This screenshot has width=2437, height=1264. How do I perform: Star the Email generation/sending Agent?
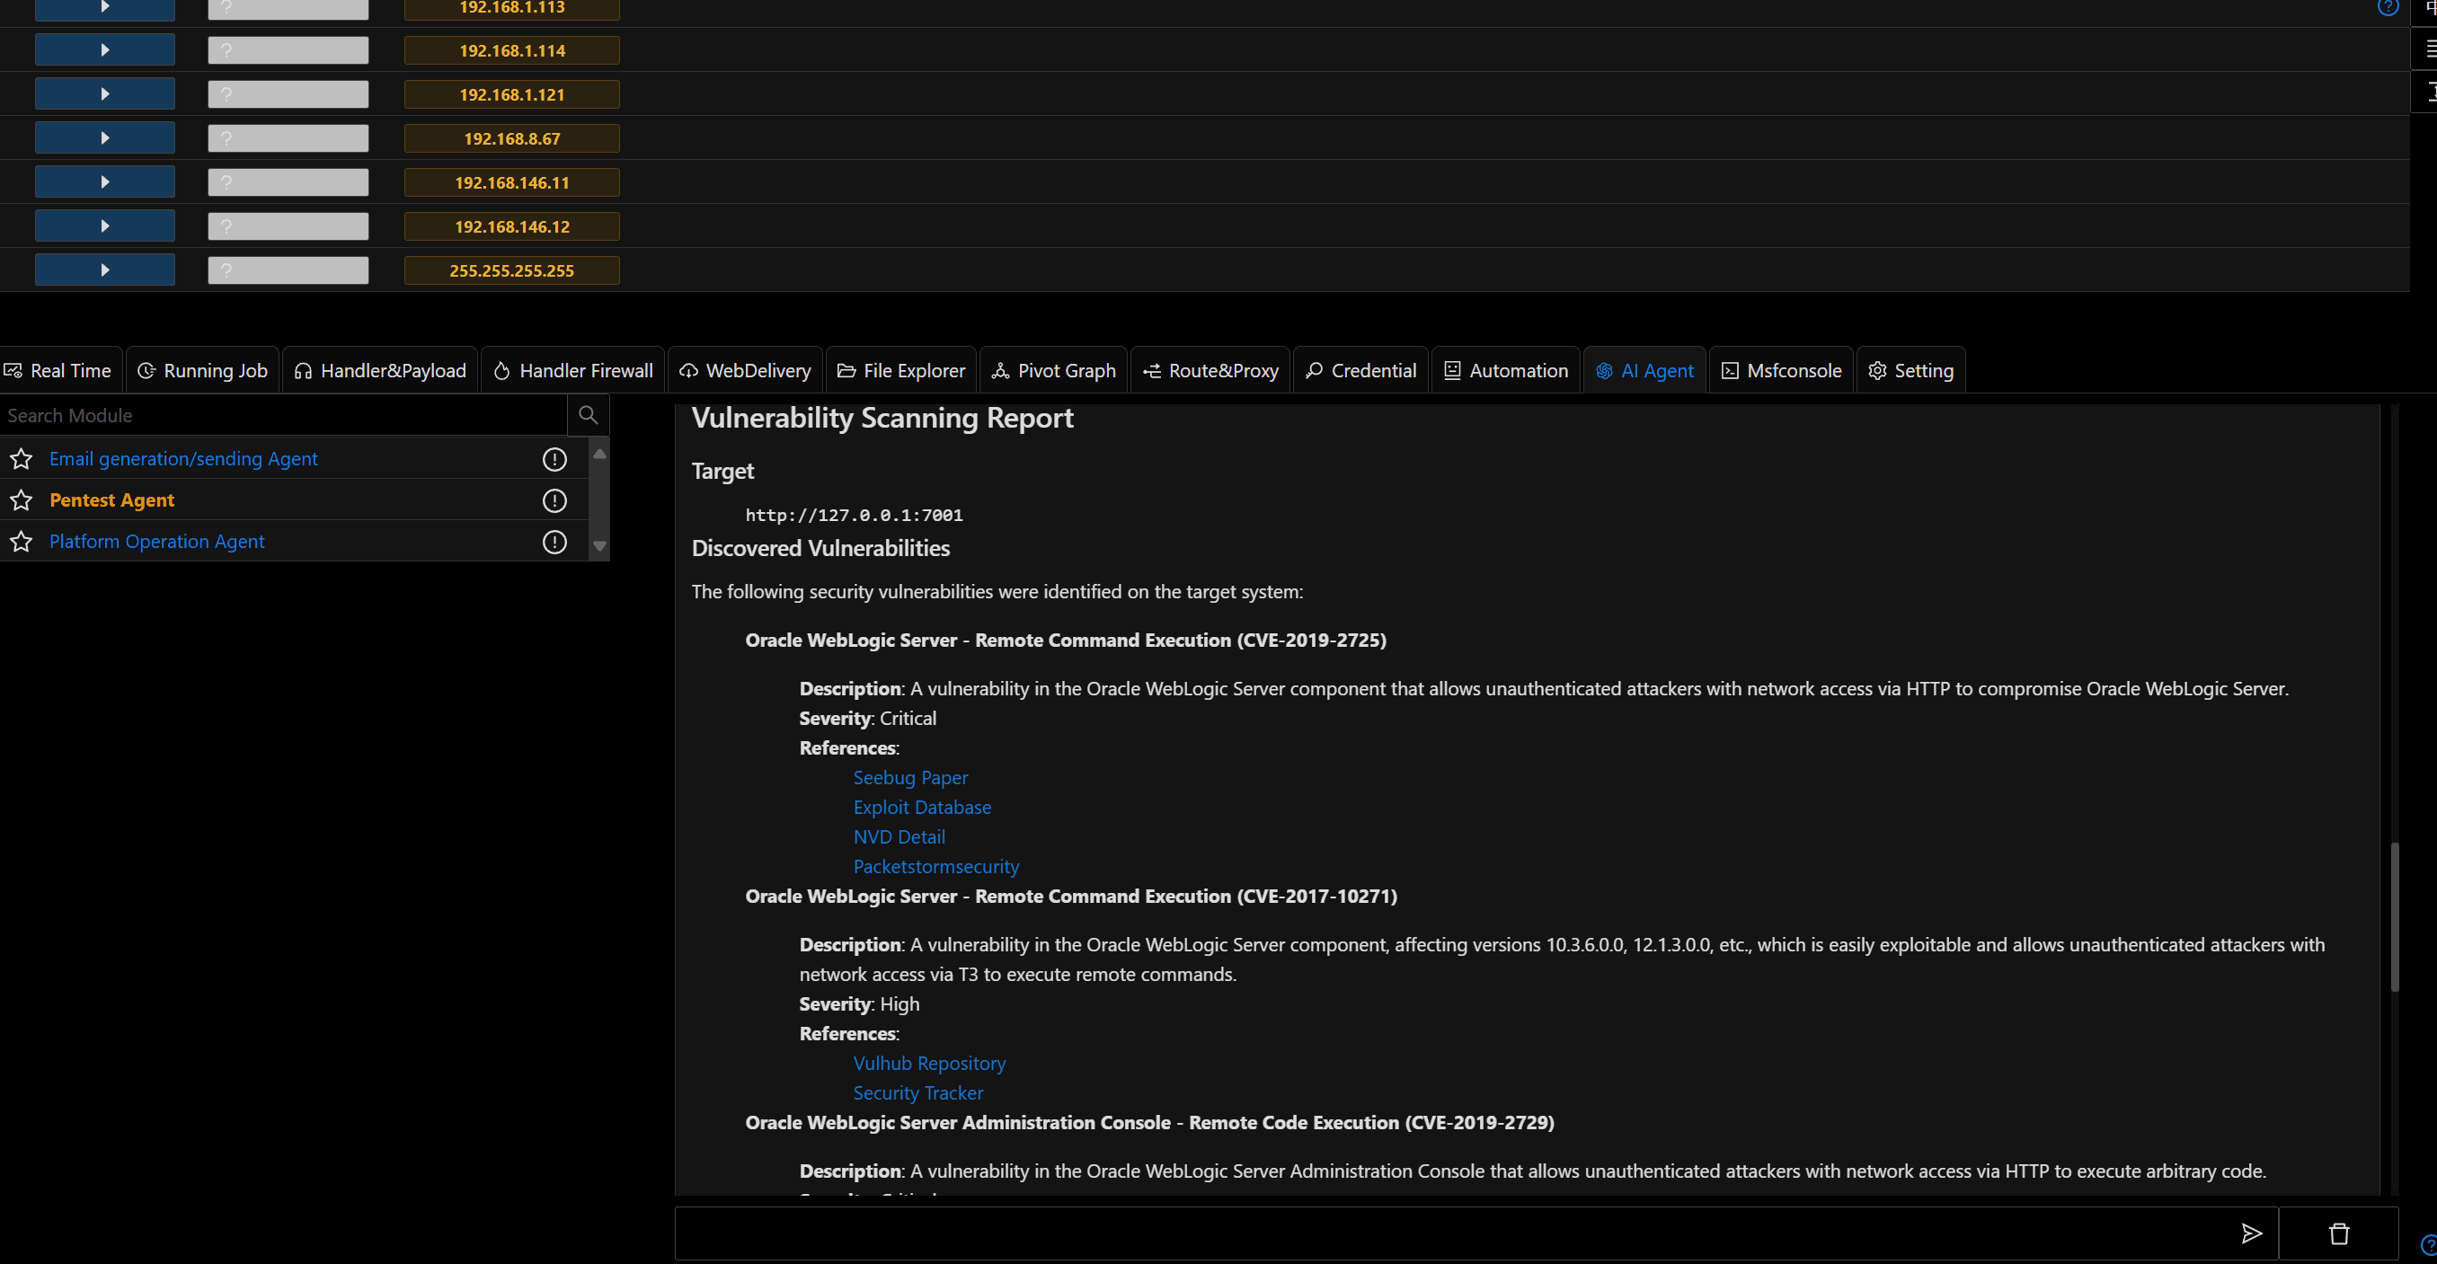[21, 459]
